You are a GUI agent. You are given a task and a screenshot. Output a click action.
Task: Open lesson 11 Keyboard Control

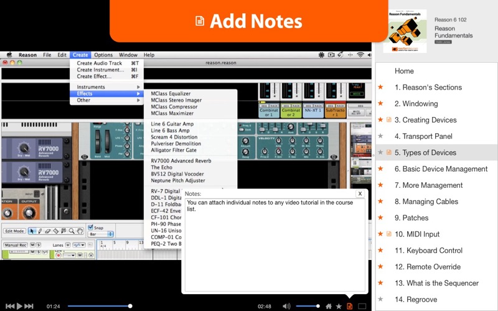tap(437, 251)
